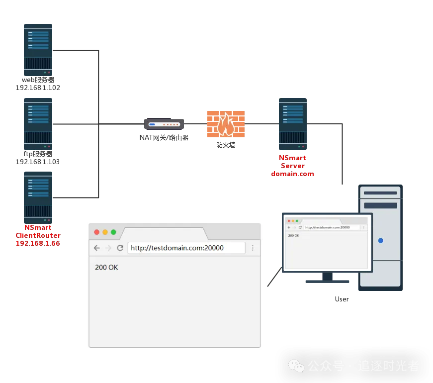Click the browser back arrow
The width and height of the screenshot is (433, 383).
click(97, 248)
